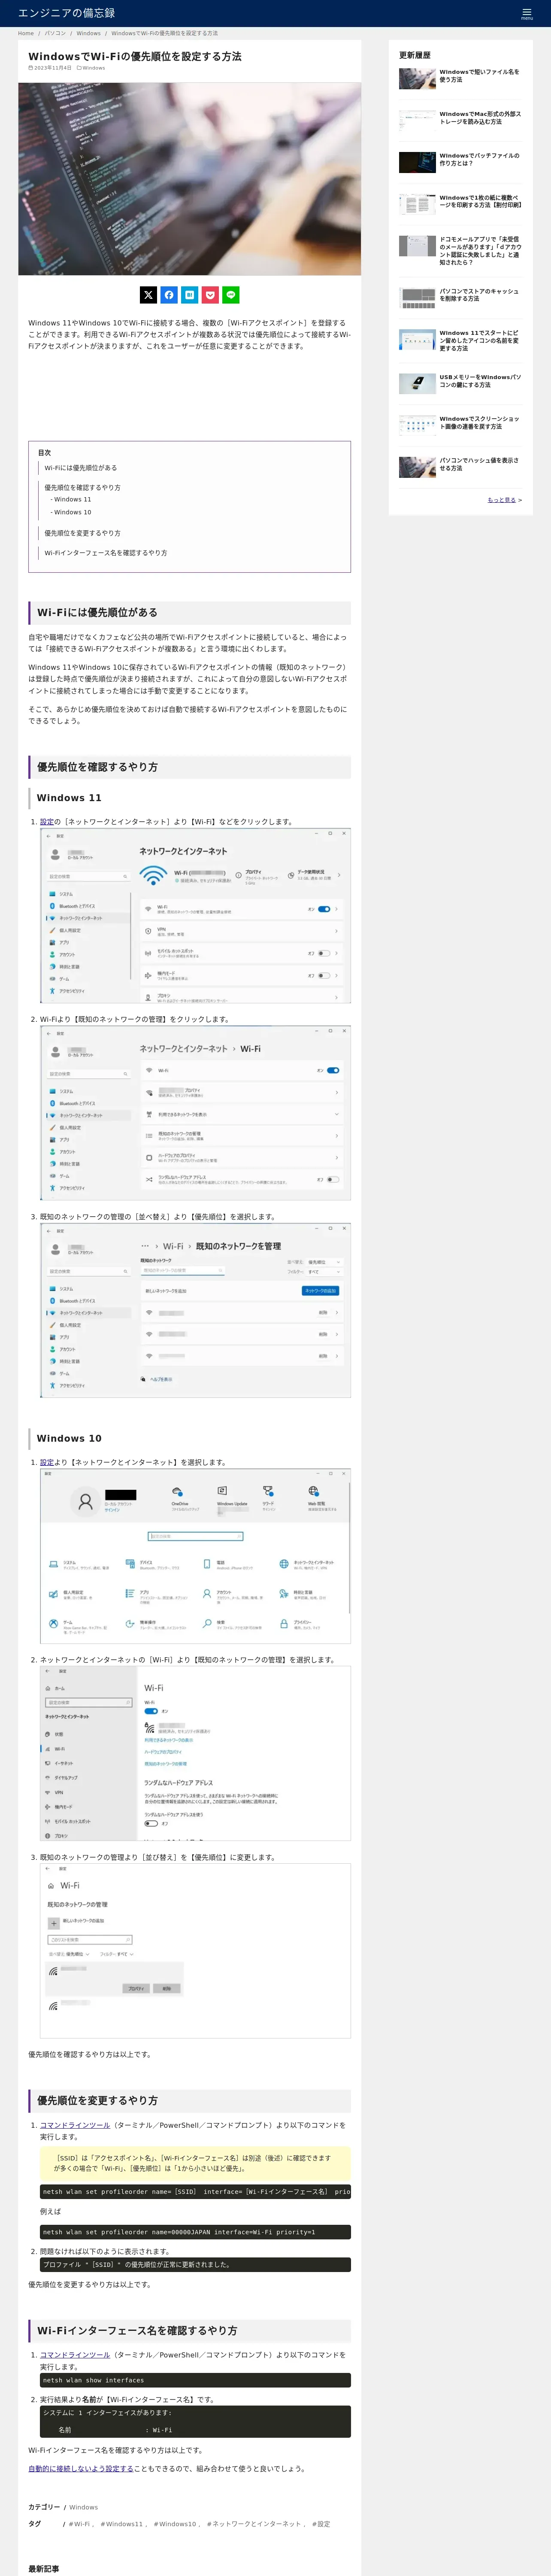Click the パソコン breadcrumb link

click(x=55, y=33)
